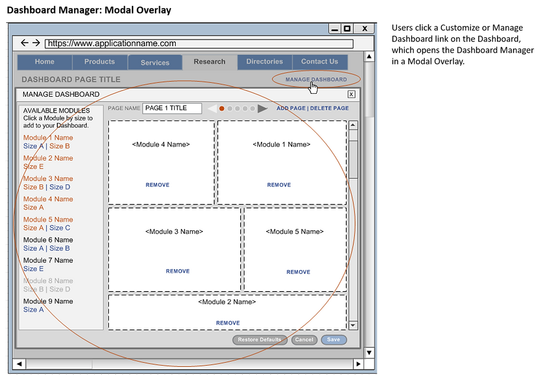542x375 pixels.
Task: Click the browser URL address field
Action: pyautogui.click(x=199, y=44)
